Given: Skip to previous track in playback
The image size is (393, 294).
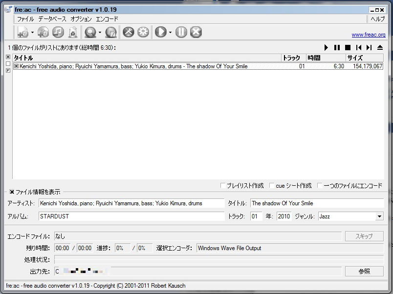Looking at the screenshot, I should point(359,47).
